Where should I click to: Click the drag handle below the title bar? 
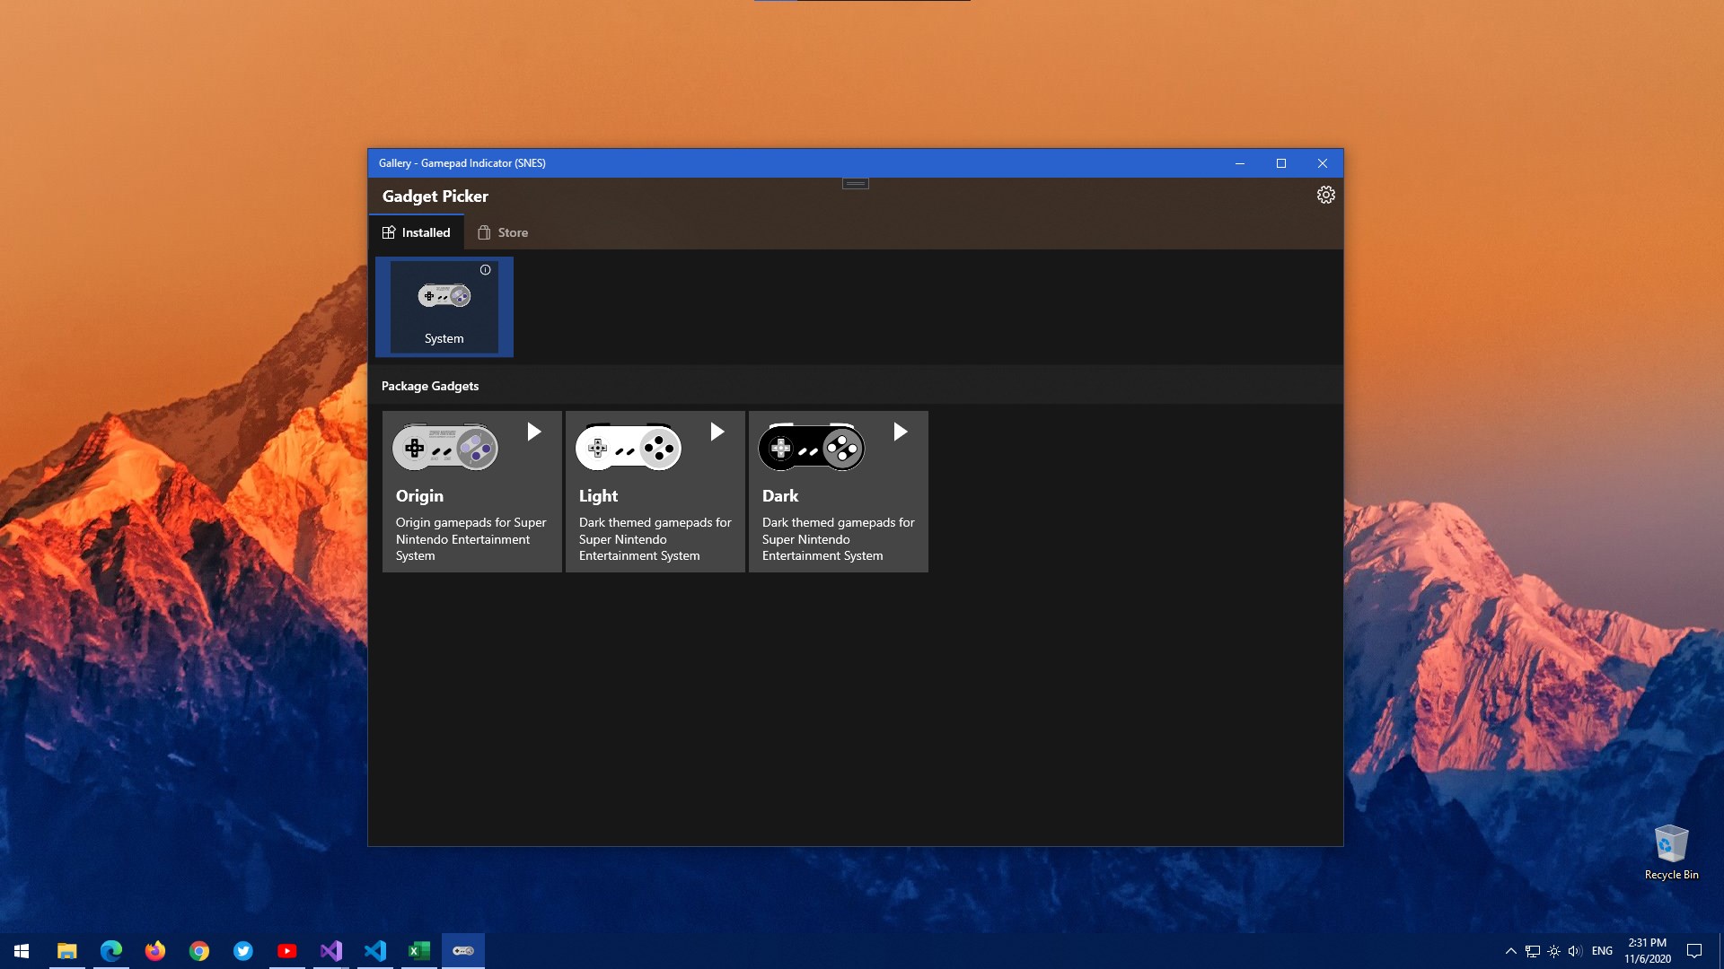pos(855,184)
